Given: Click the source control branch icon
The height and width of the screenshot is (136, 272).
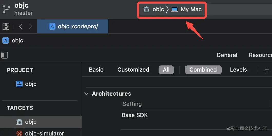Looking at the screenshot, I should pos(6,9).
